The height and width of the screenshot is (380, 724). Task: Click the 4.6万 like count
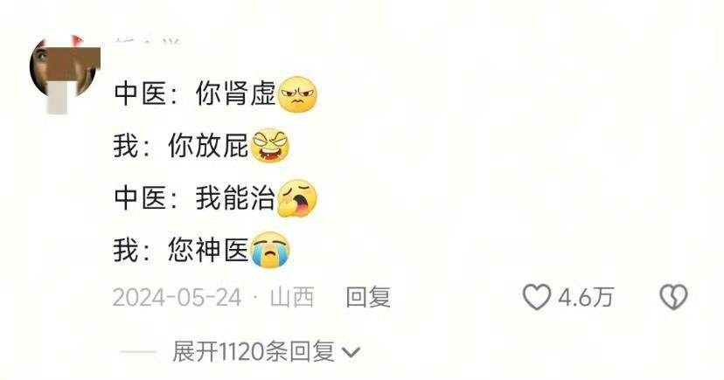[587, 297]
